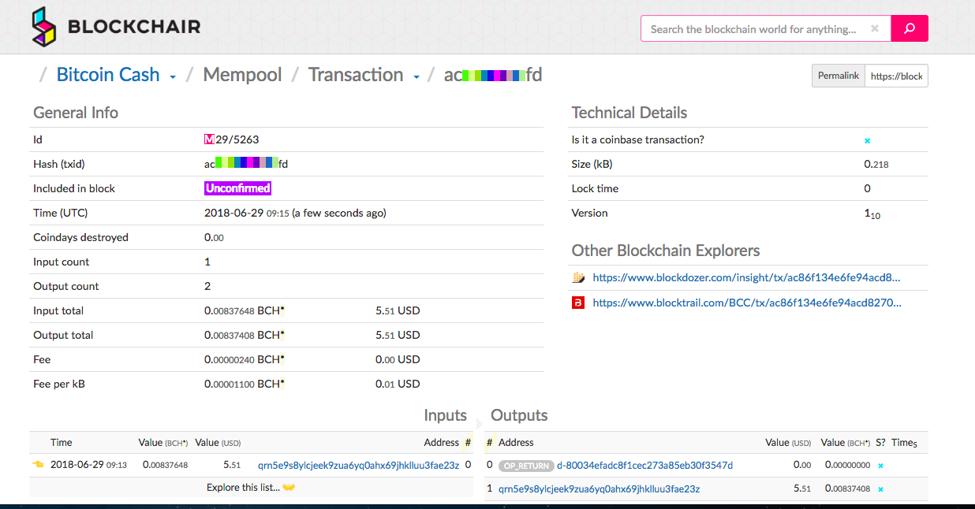The image size is (975, 509).
Task: Expand the Bitcoin Cash dropdown arrow
Action: 173,76
